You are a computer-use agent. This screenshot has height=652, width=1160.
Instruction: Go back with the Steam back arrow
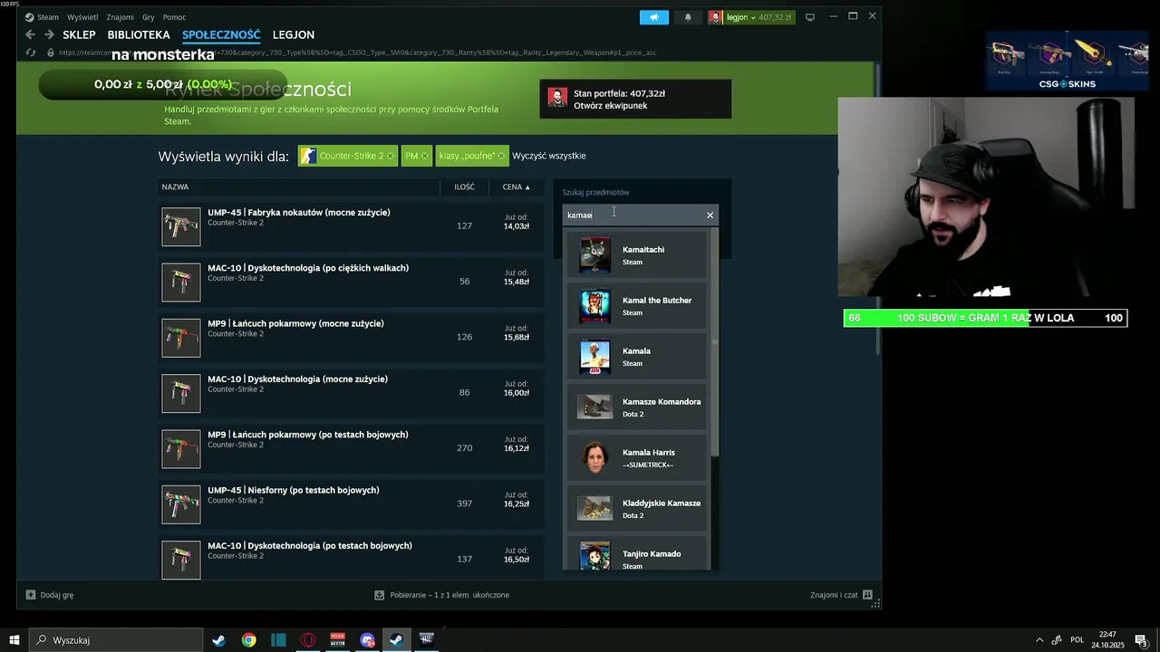click(x=30, y=34)
